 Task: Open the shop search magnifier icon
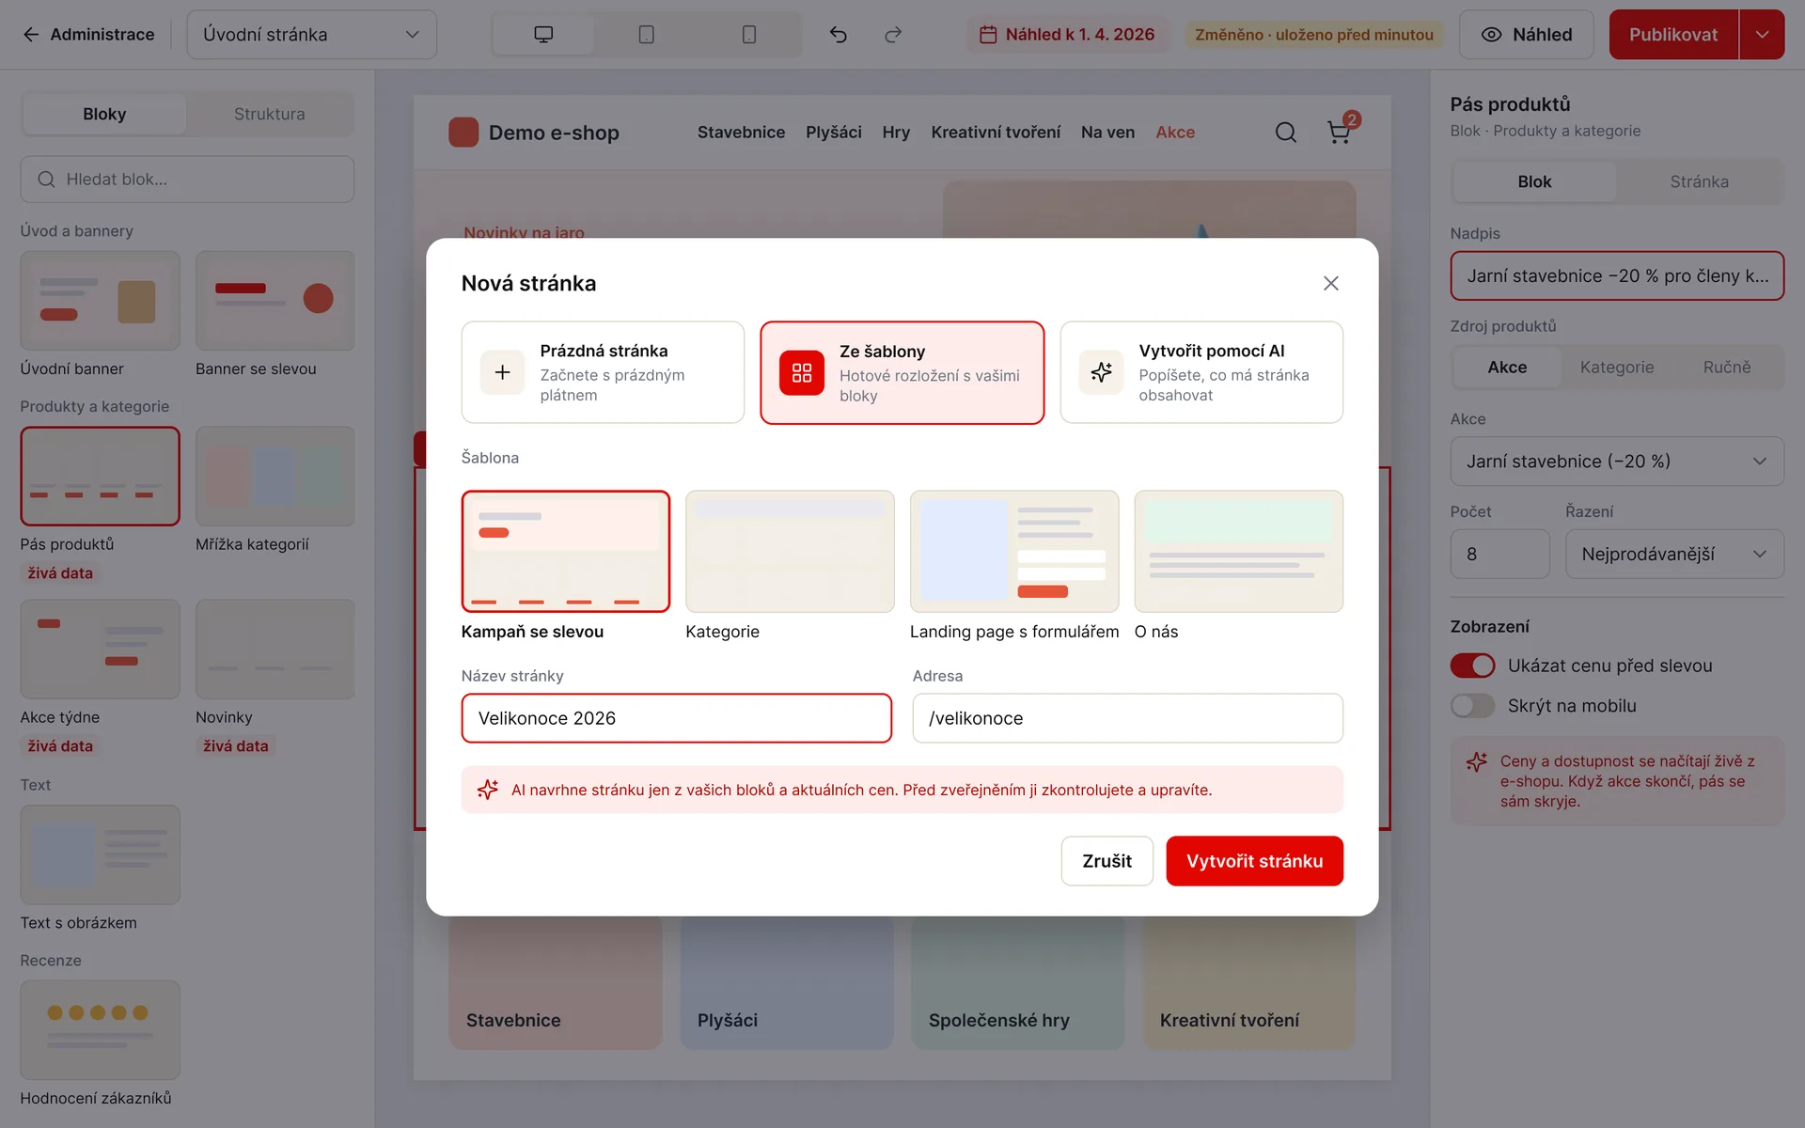(1286, 133)
